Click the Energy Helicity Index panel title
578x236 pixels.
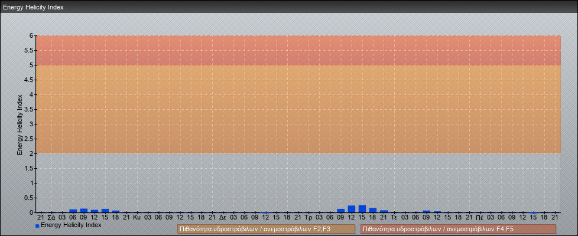pos(34,7)
